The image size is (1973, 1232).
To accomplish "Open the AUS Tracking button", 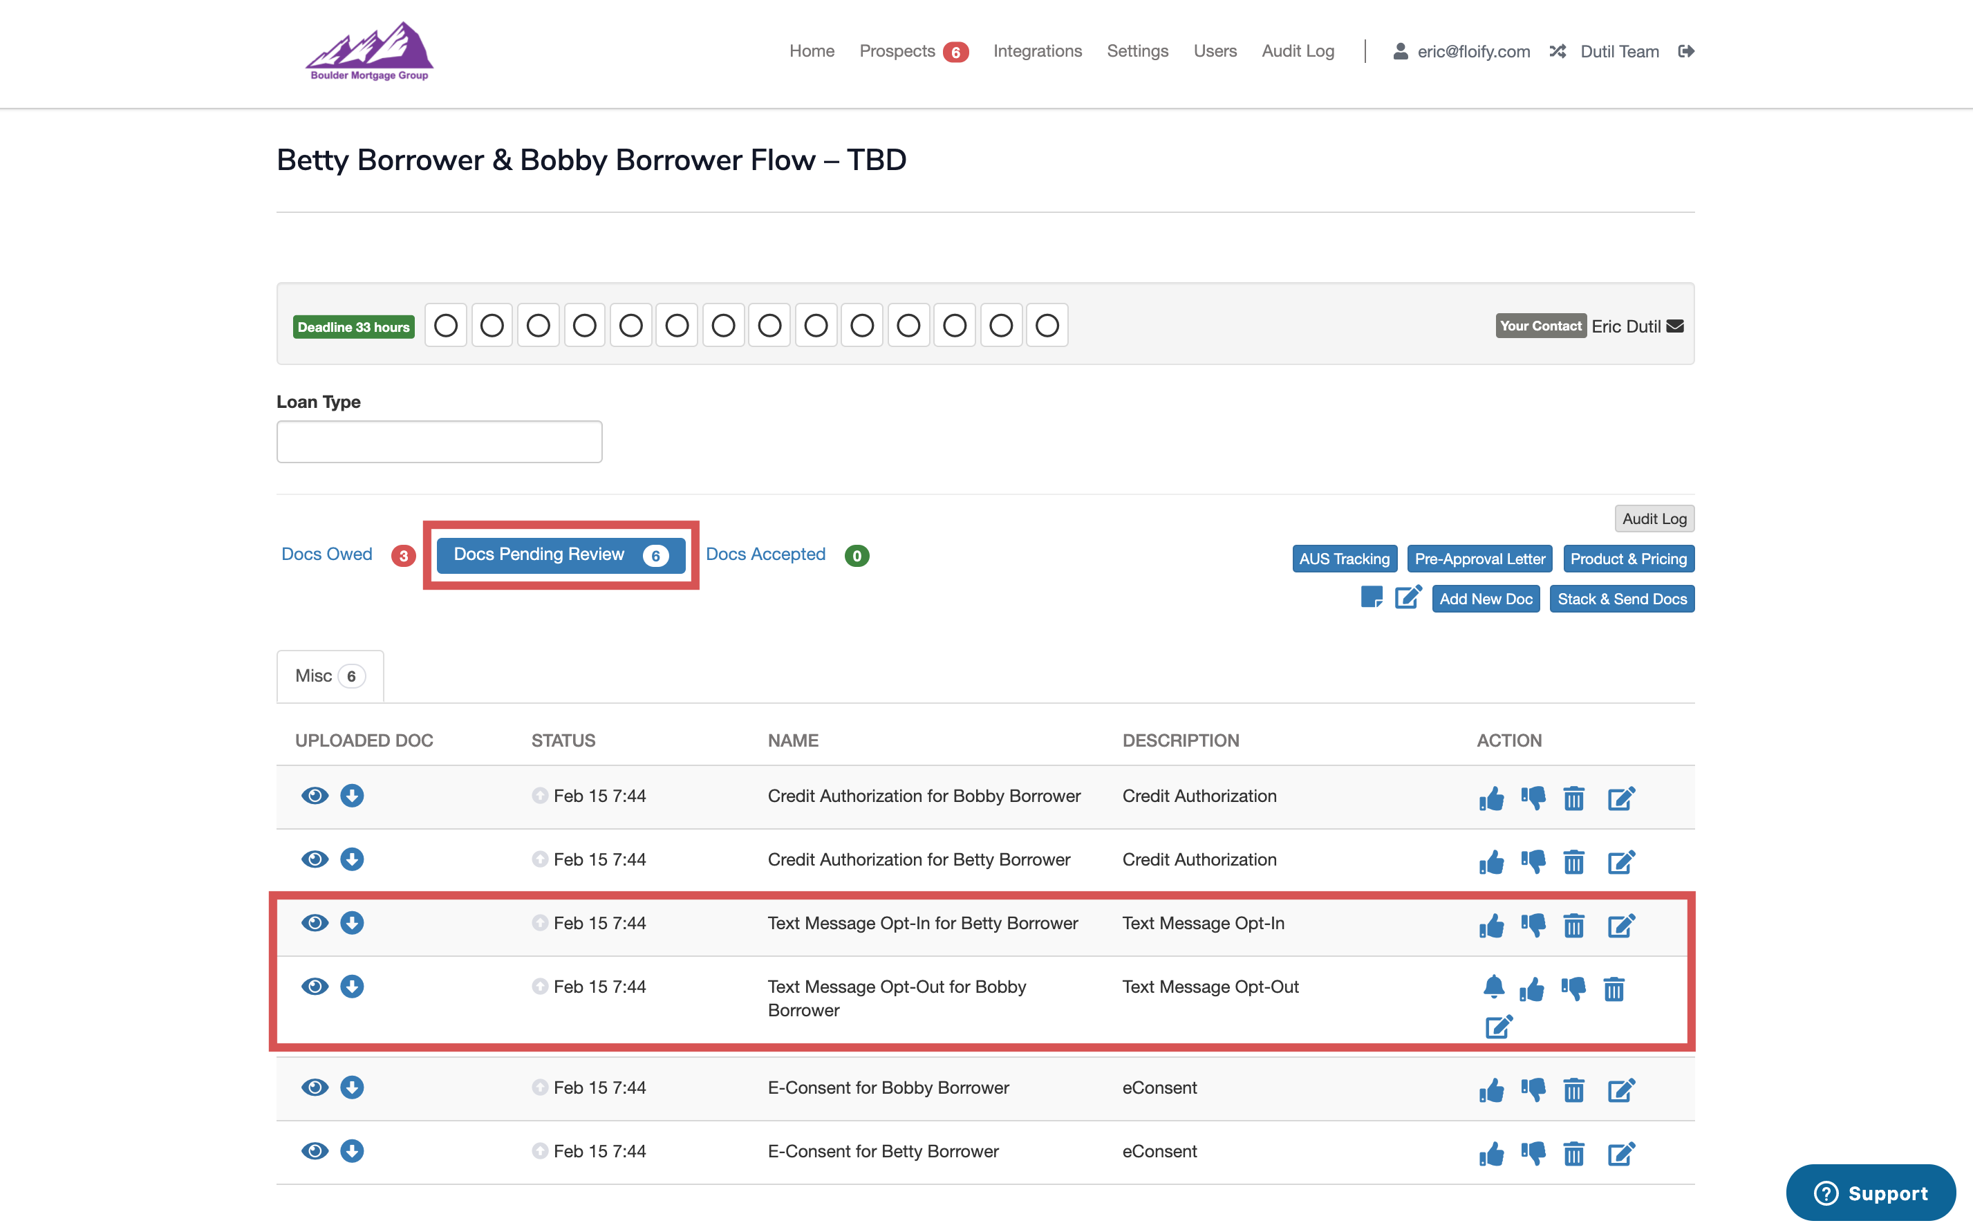I will tap(1344, 559).
